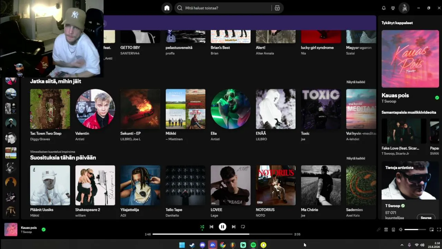Viewport: 442px width, 249px height.
Task: Open the Mökki playlist cover
Action: click(185, 109)
